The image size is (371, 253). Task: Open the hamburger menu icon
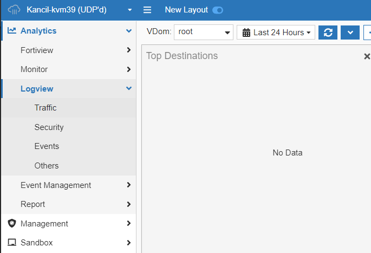coord(147,10)
